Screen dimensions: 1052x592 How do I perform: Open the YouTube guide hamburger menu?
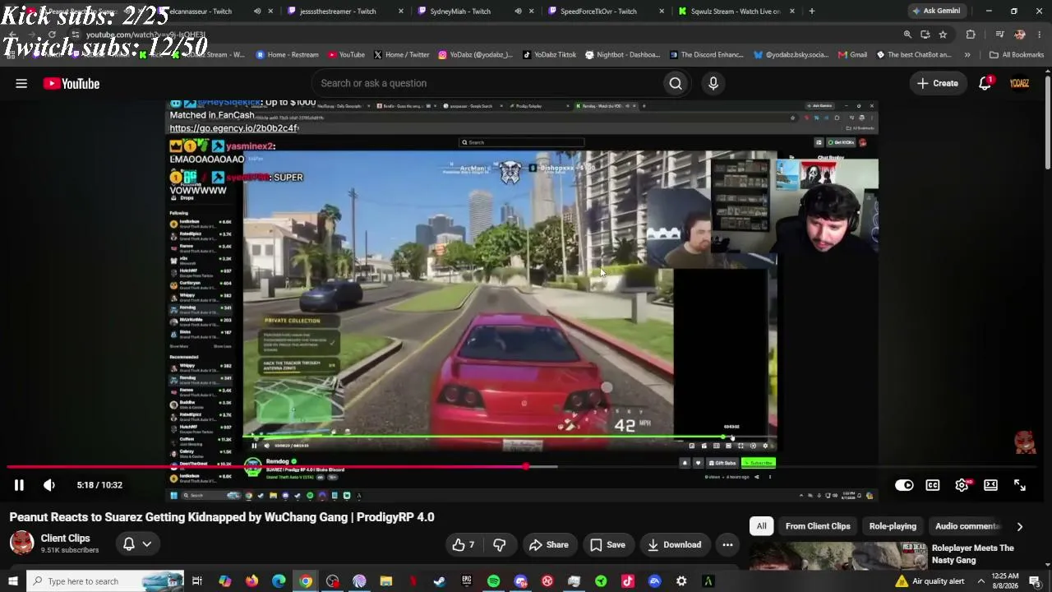[x=21, y=83]
